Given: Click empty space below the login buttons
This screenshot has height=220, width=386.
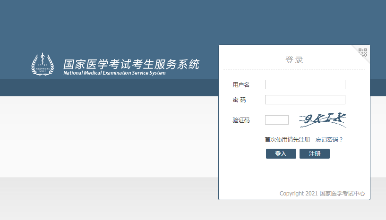Looking at the screenshot, I should [294, 175].
